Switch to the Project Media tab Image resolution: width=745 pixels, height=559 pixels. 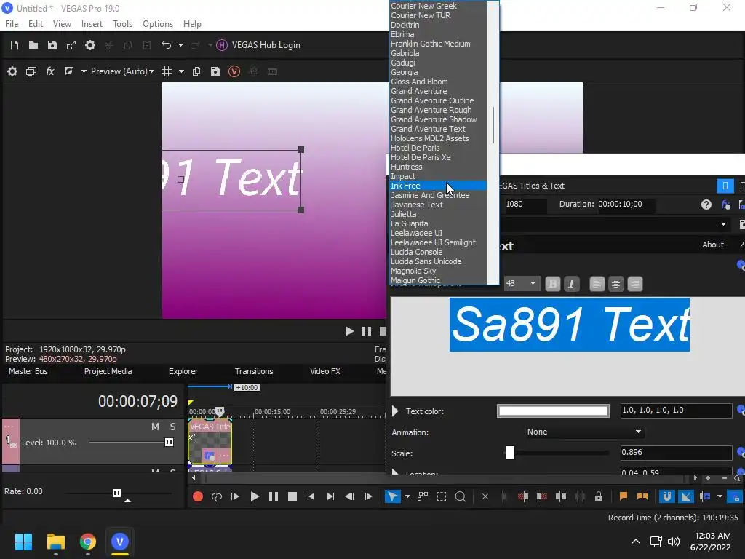tap(108, 372)
